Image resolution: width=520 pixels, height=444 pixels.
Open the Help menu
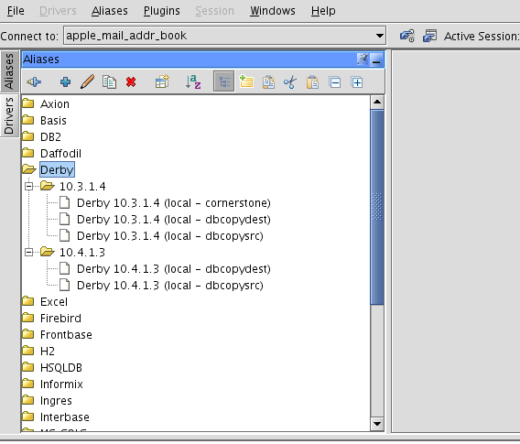pyautogui.click(x=323, y=11)
